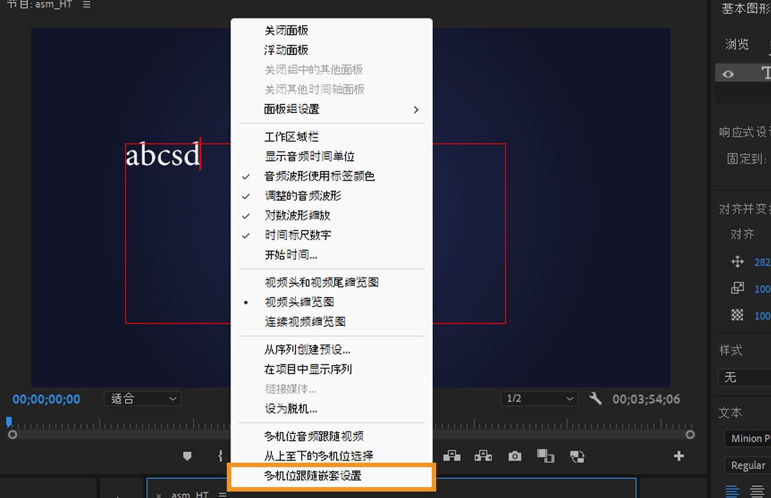Select the Extract icon in the Program monitor
771x498 pixels.
coord(483,456)
